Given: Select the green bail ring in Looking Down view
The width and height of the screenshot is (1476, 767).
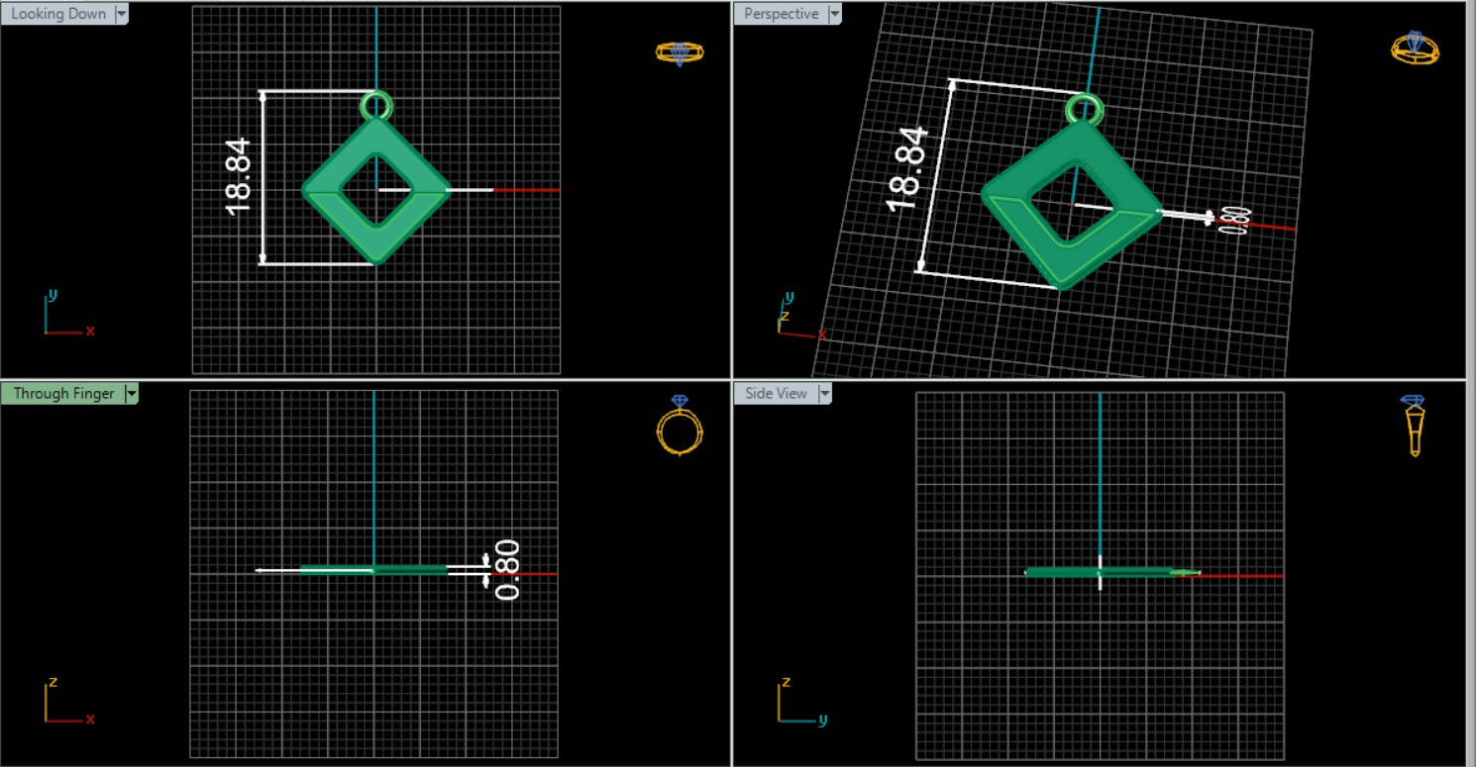Looking at the screenshot, I should point(376,104).
